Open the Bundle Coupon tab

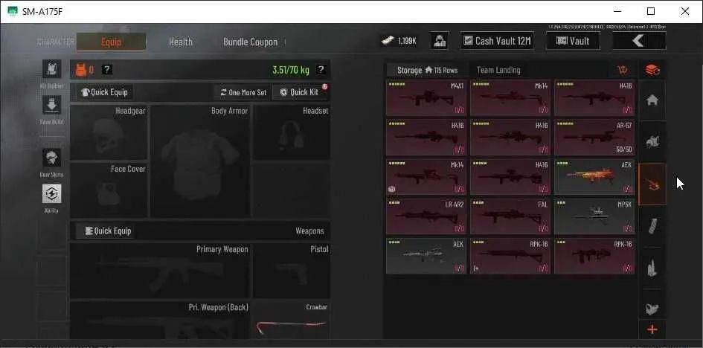click(250, 42)
